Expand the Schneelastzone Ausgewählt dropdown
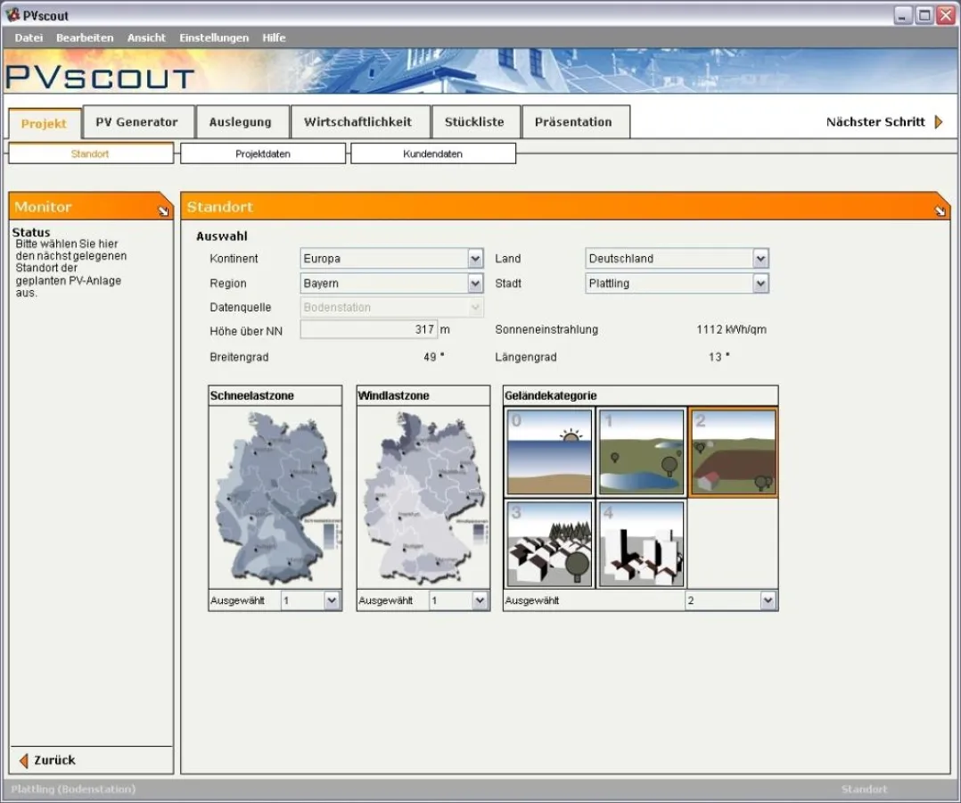961x803 pixels. click(x=332, y=600)
